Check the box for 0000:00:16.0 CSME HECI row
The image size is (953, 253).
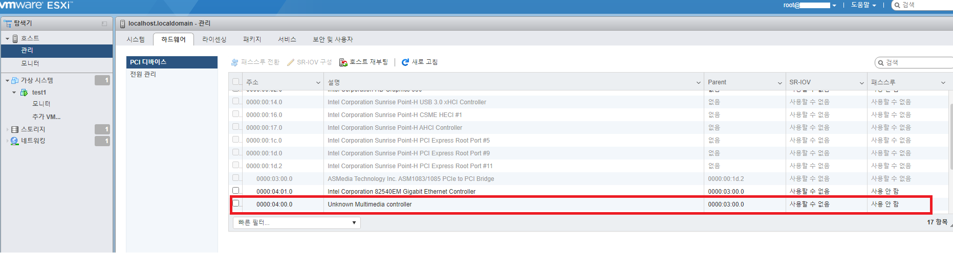(236, 114)
